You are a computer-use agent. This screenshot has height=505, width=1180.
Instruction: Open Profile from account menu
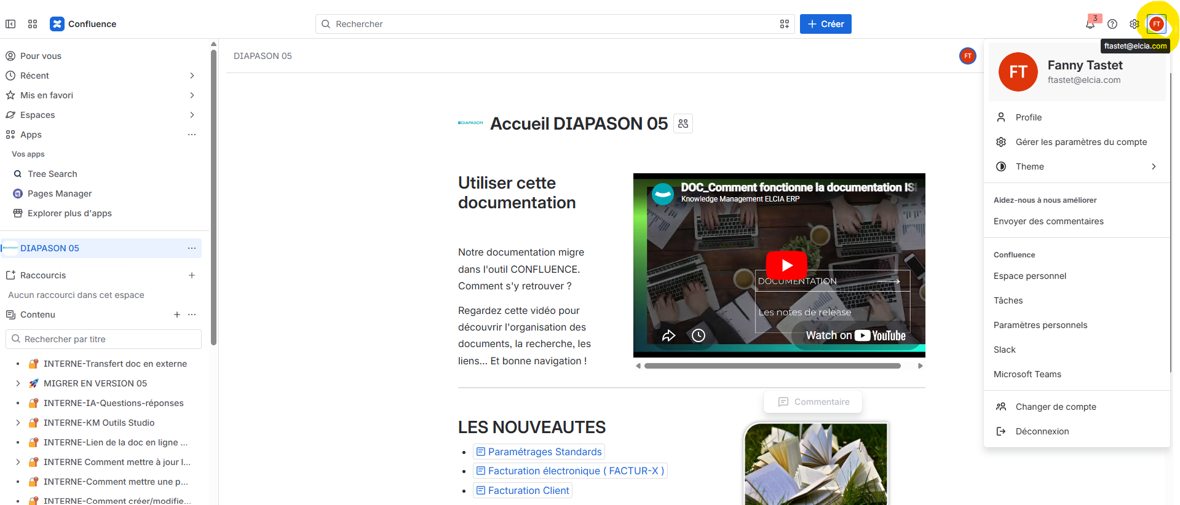pyautogui.click(x=1077, y=117)
